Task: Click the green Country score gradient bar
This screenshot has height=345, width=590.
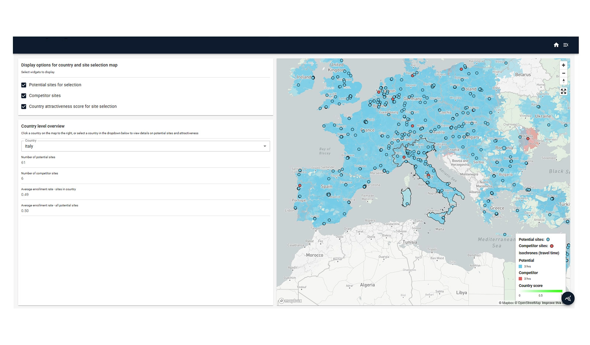Action: click(x=541, y=291)
